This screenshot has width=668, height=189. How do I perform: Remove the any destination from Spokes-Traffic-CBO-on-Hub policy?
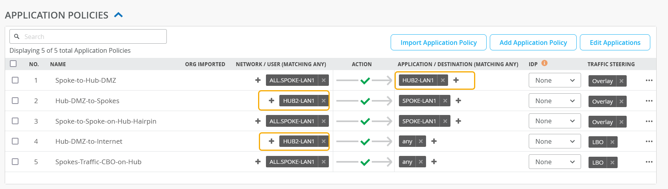(x=421, y=162)
